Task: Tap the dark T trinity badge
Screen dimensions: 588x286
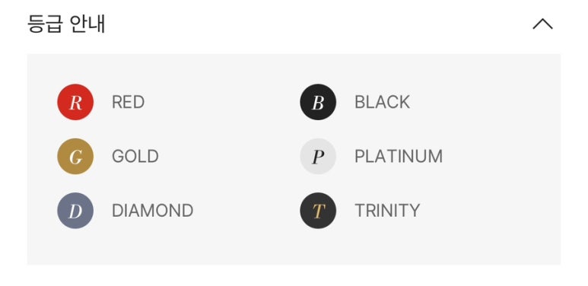Action: coord(318,211)
